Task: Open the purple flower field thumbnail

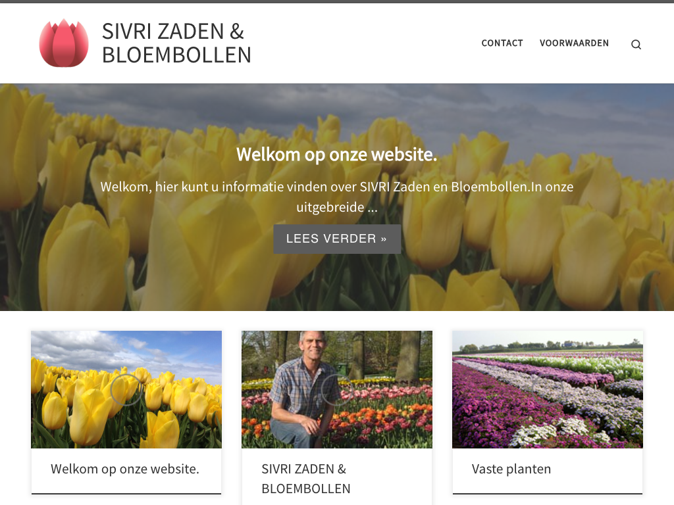Action: click(548, 389)
